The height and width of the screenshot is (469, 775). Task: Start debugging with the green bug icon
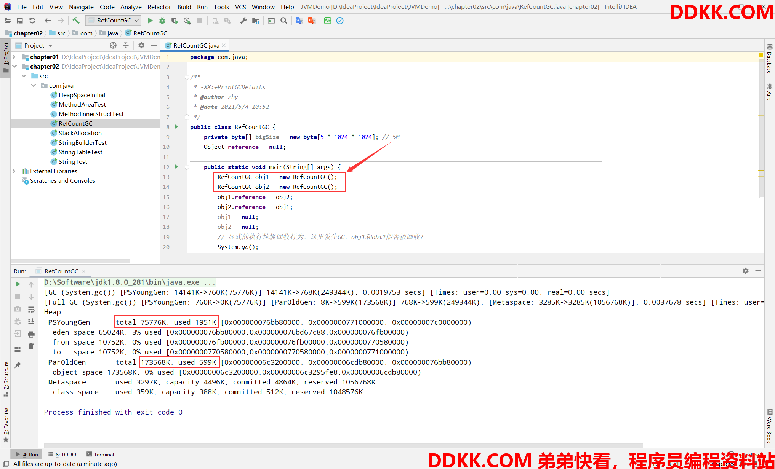[x=162, y=21]
